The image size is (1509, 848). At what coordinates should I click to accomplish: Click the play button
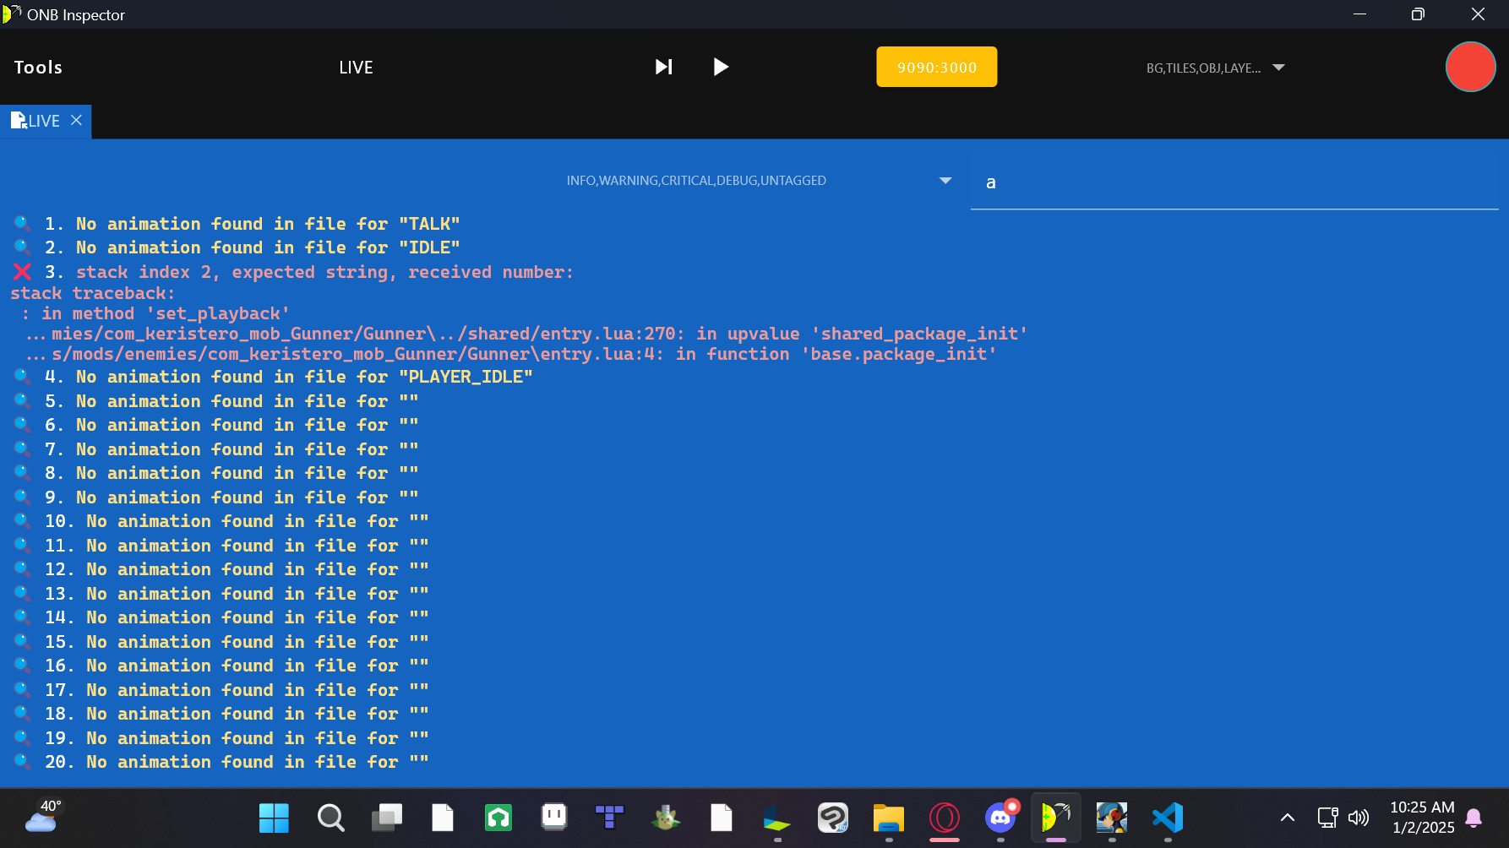click(720, 68)
